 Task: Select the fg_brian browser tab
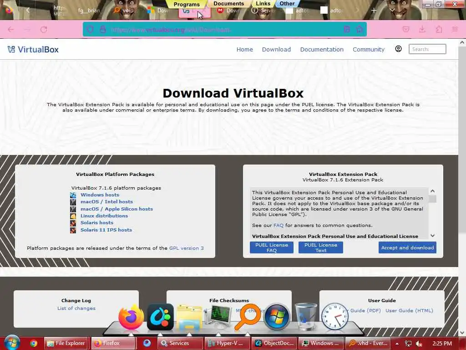point(89,10)
